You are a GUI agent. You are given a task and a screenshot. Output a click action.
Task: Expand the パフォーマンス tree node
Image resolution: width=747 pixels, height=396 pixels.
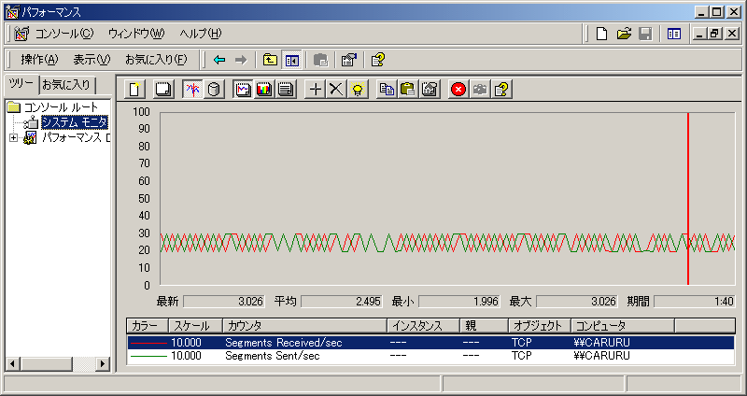click(x=13, y=138)
